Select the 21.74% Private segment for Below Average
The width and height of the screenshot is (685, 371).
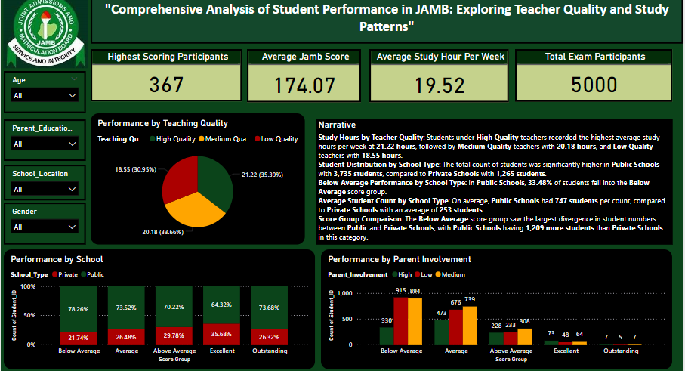(79, 339)
